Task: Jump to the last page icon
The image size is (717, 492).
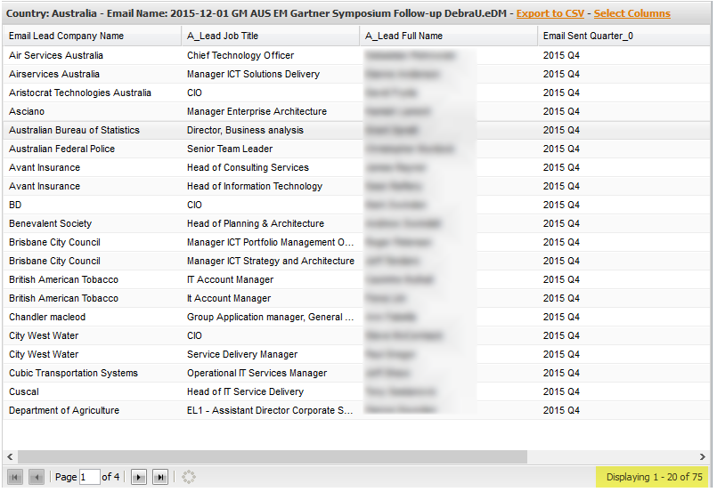Action: pos(160,478)
